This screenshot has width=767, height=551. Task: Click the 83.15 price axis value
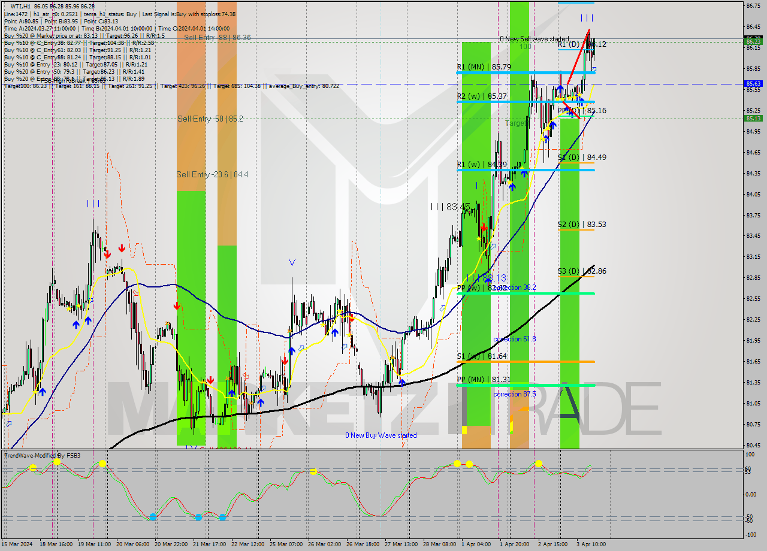click(x=753, y=257)
